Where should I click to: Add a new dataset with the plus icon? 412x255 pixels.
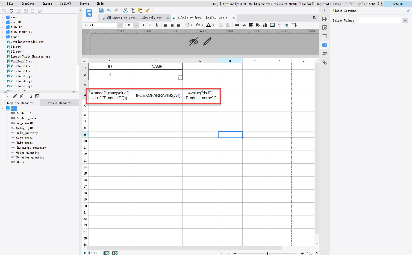5,96
